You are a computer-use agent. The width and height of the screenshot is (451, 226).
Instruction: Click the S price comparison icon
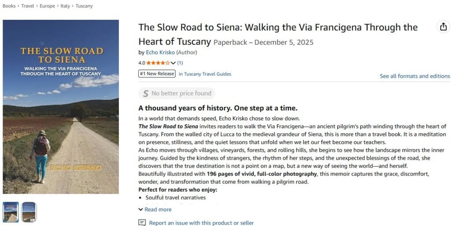click(x=145, y=93)
